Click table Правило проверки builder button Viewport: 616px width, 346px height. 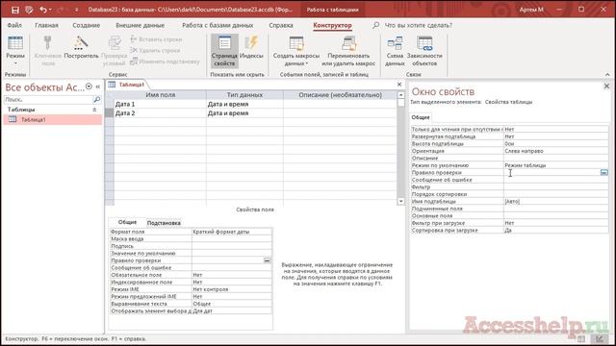coord(603,173)
